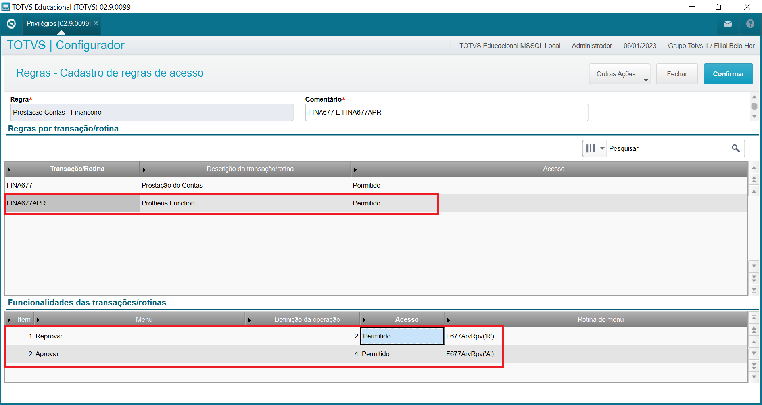Screen dimensions: 762x405
Task: Click the Confirmar button
Action: coord(728,74)
